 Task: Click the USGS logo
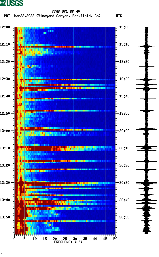(x=12, y=3)
